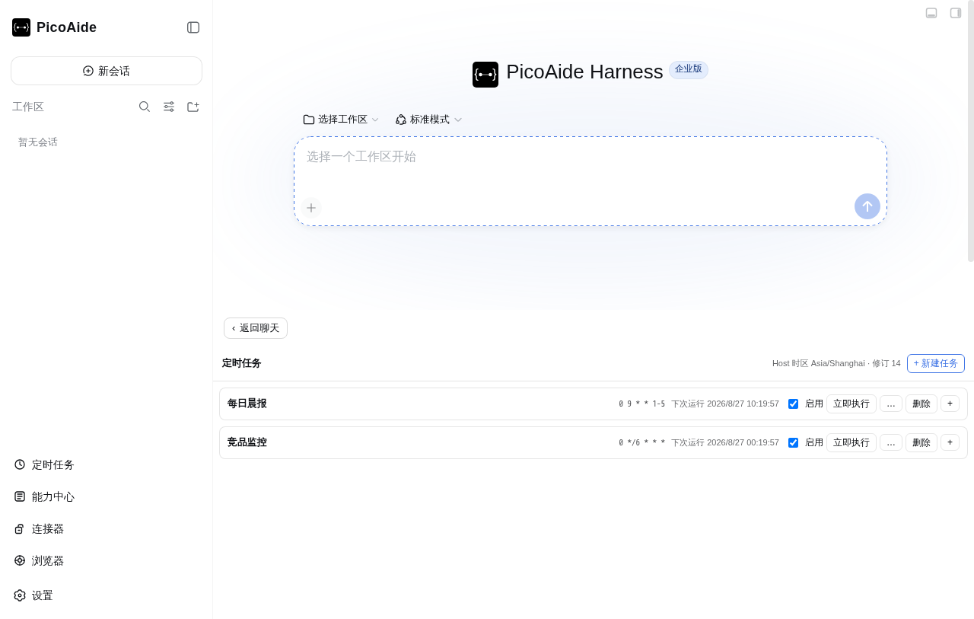
Task: Open workspace filter settings icon
Action: click(x=169, y=107)
